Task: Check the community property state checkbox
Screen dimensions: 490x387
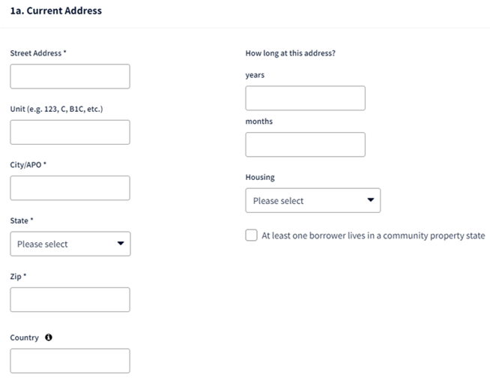Action: (251, 235)
